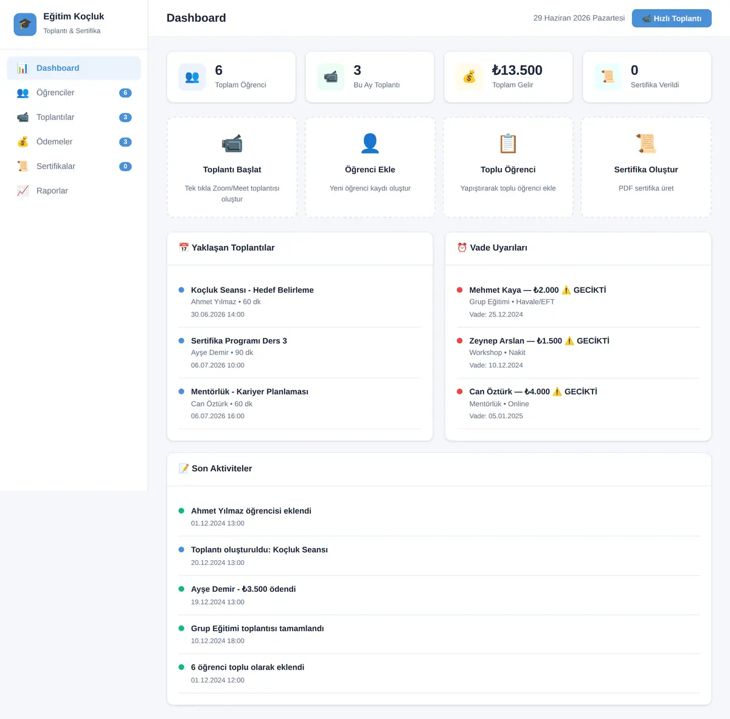Click the date 29 Haziran 2026 Pazartesi
730x719 pixels.
[579, 18]
